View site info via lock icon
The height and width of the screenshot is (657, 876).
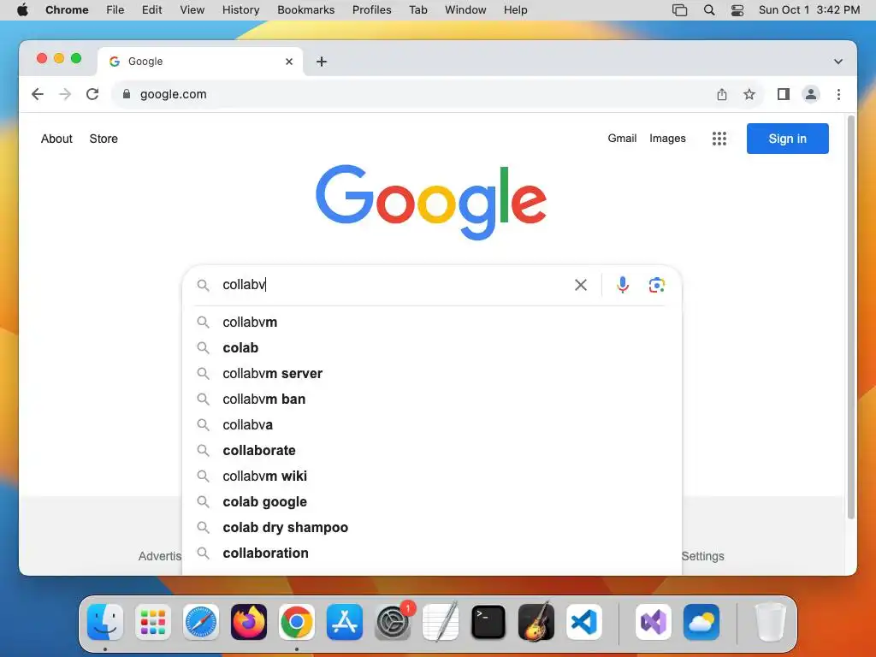(x=127, y=94)
